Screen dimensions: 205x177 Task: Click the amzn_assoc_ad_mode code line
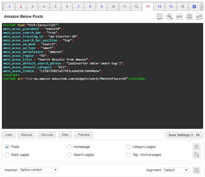[x=30, y=44]
